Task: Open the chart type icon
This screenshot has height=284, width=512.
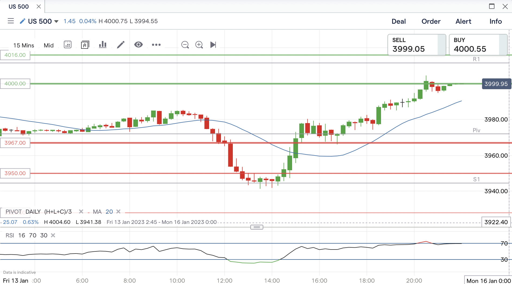Action: click(85, 44)
